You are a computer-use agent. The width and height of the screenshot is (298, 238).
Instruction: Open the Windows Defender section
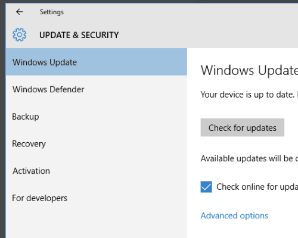(97, 89)
